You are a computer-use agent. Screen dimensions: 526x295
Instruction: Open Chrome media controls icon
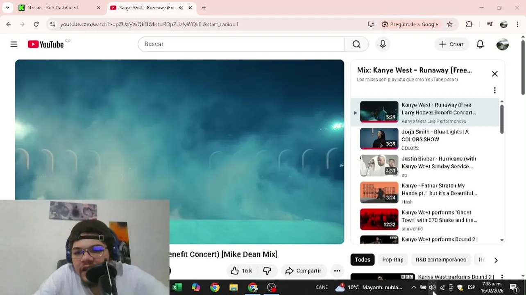490,24
